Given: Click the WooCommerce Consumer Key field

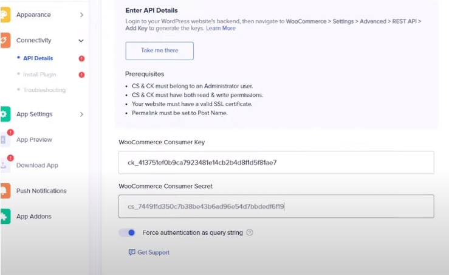Looking at the screenshot, I should pyautogui.click(x=276, y=162).
